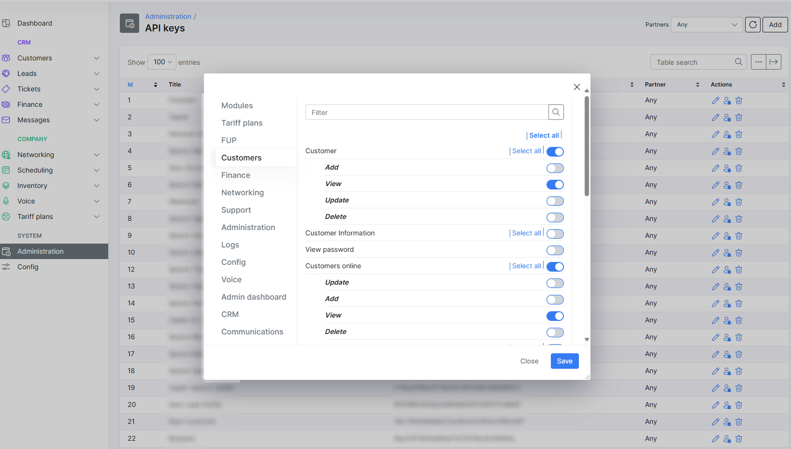The width and height of the screenshot is (791, 449).
Task: Click the refresh icon button next to Partners
Action: tap(753, 25)
